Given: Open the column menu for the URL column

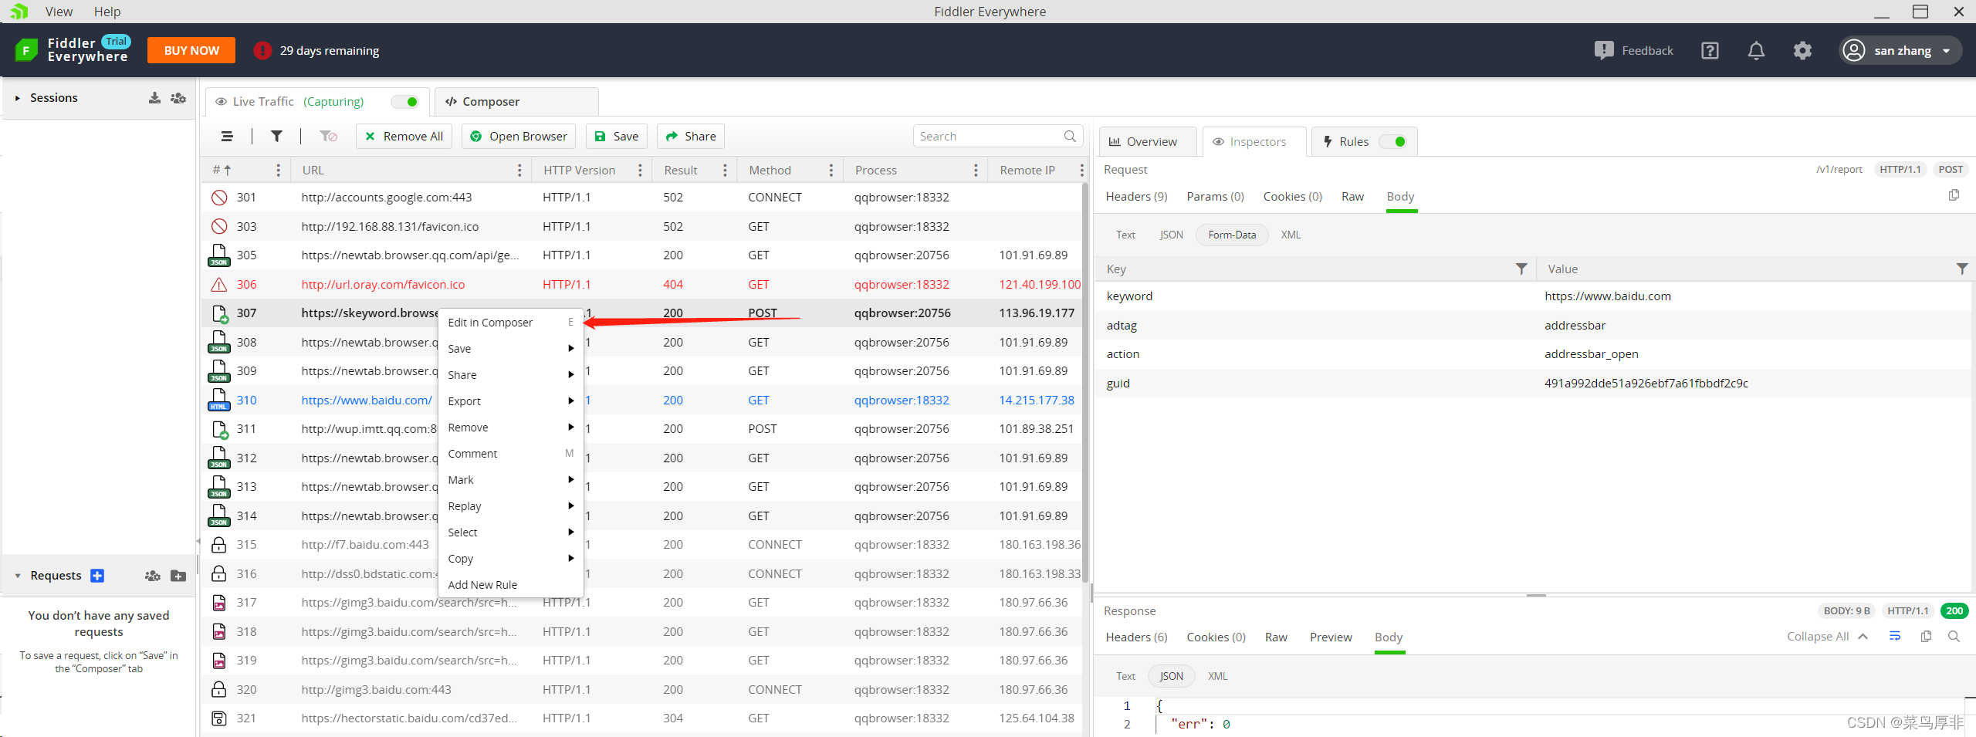Looking at the screenshot, I should (519, 171).
